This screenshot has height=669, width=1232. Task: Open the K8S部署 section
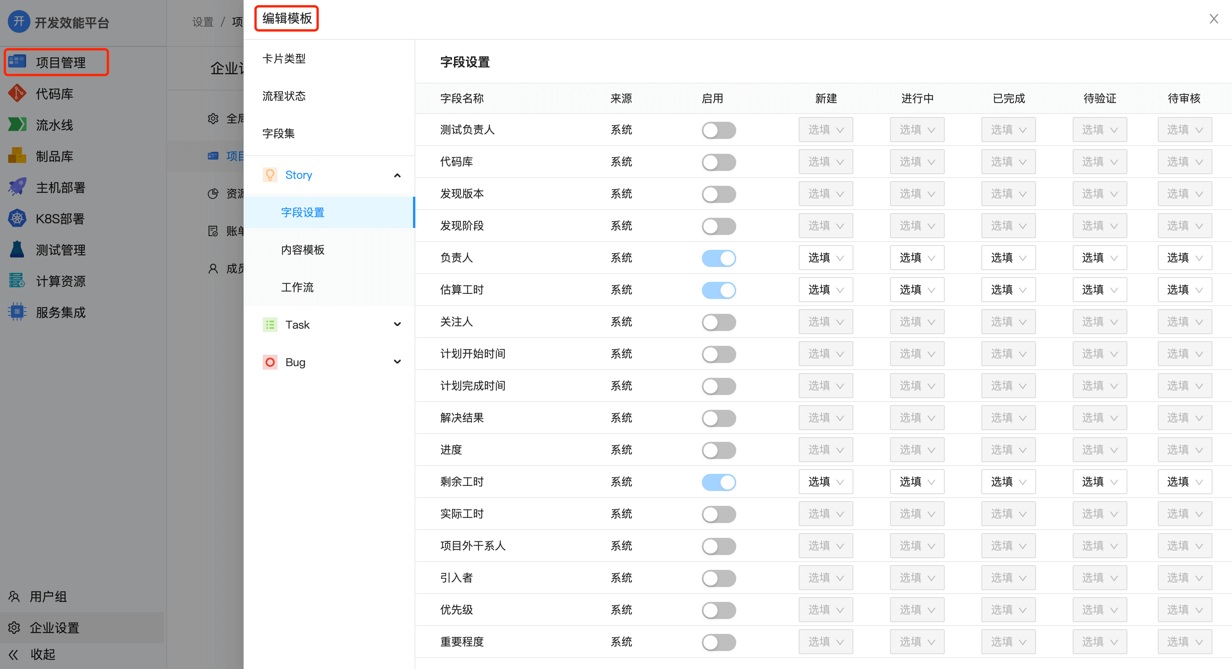(57, 218)
